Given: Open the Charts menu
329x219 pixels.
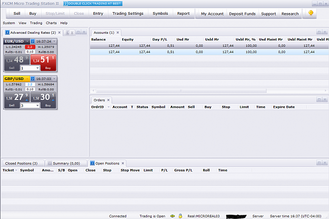Looking at the screenshot, I should click(51, 23).
